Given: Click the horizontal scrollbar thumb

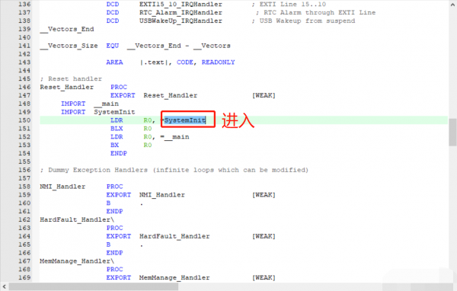Looking at the screenshot, I should (93, 287).
